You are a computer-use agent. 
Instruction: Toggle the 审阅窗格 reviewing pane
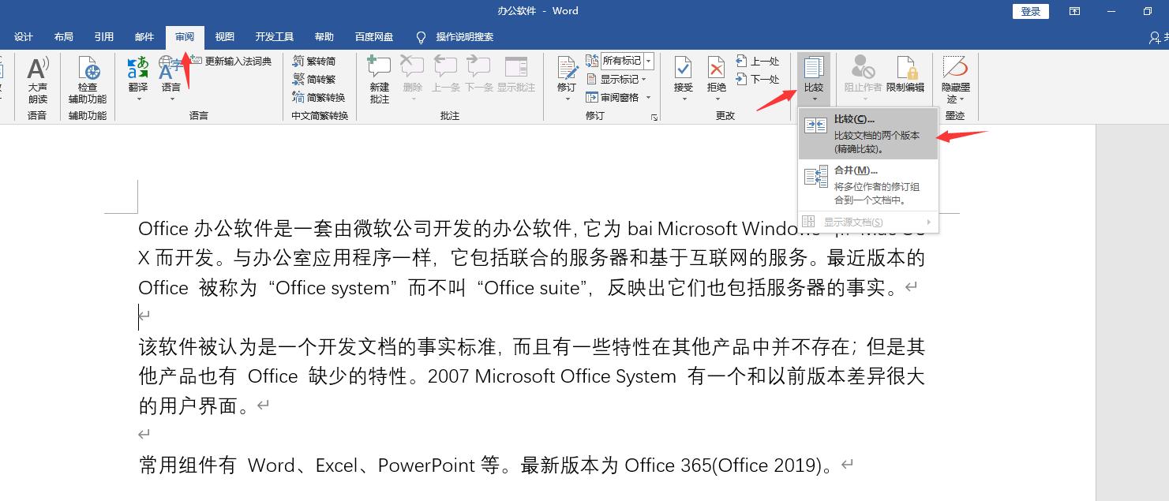point(620,97)
